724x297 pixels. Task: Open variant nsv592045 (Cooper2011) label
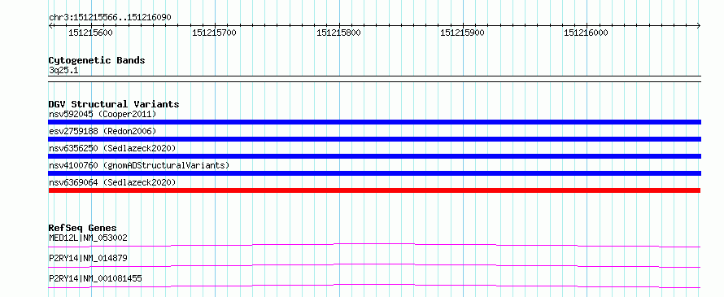(102, 114)
